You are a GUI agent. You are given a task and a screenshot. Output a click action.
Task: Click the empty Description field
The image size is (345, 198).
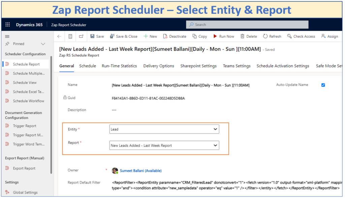point(114,110)
